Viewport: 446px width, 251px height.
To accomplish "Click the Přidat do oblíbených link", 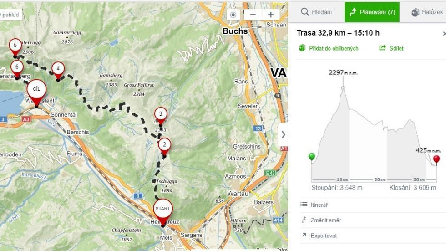I will 334,48.
